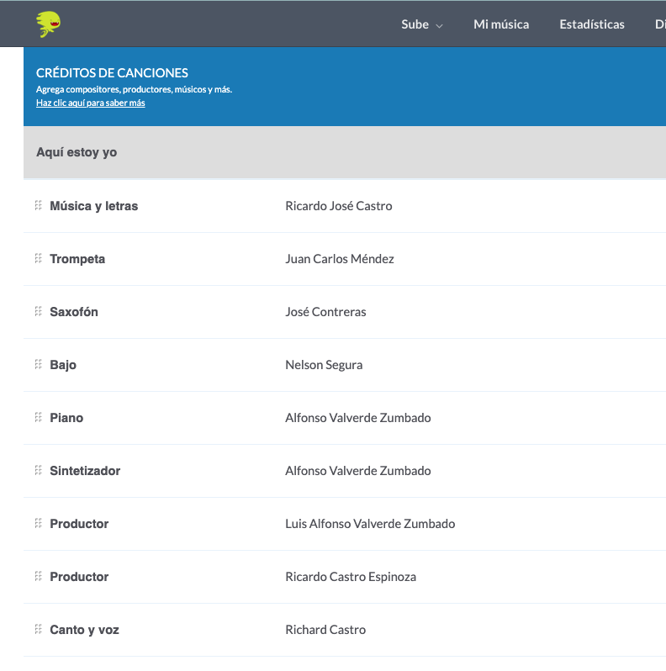This screenshot has height=671, width=666.
Task: Follow the 'Haz clic aquí para saber más' link
Action: click(91, 103)
